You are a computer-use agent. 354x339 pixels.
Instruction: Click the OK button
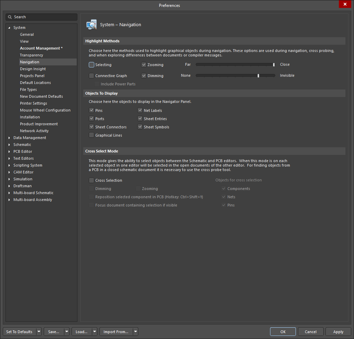[283, 332]
